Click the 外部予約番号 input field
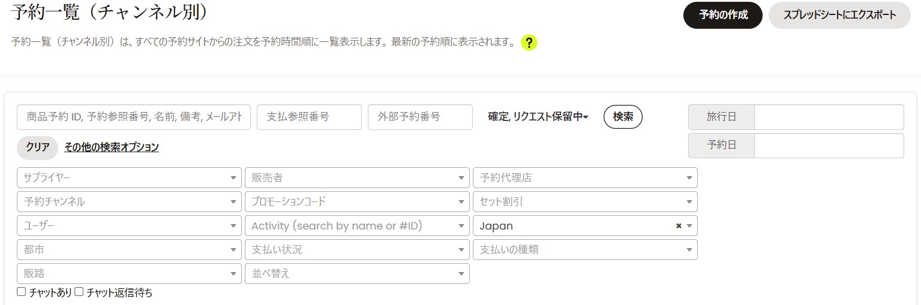Image resolution: width=921 pixels, height=305 pixels. 420,117
